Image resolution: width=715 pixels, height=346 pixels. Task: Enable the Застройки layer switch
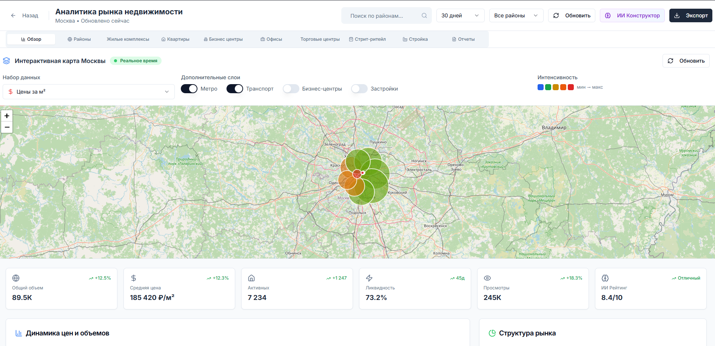click(x=359, y=89)
